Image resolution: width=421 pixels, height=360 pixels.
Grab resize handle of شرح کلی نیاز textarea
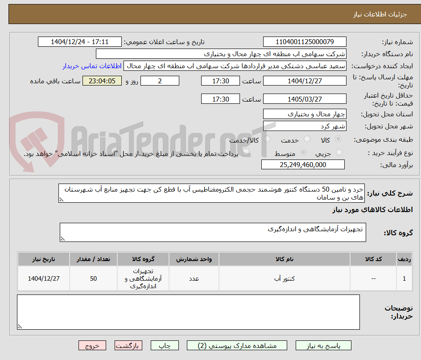pos(61,200)
